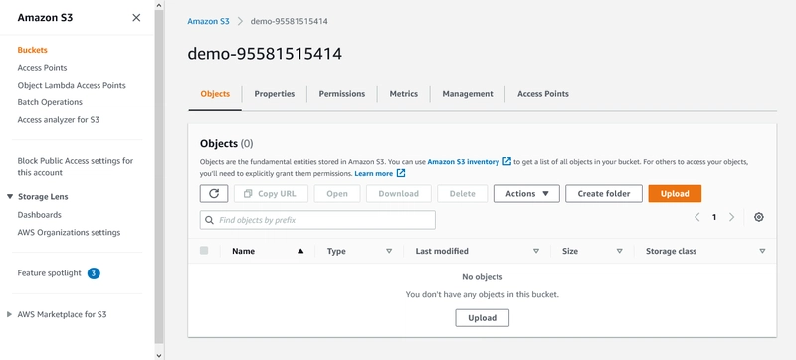Screen dimensions: 796x360
Task: Click the Name column header
Action: (x=243, y=251)
